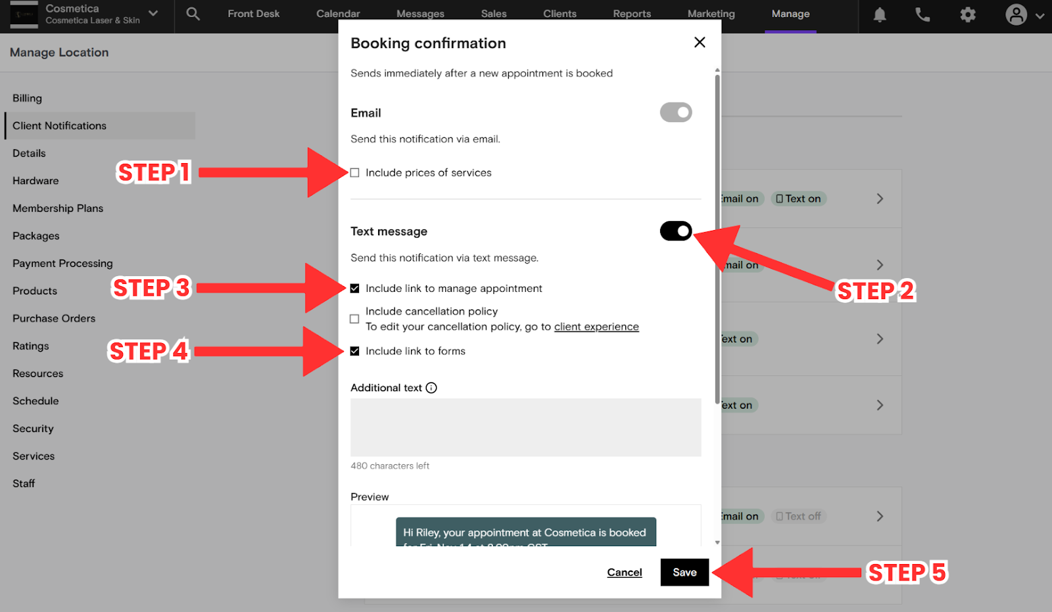
Task: Uncheck Include link to manage appointment
Action: tap(355, 289)
